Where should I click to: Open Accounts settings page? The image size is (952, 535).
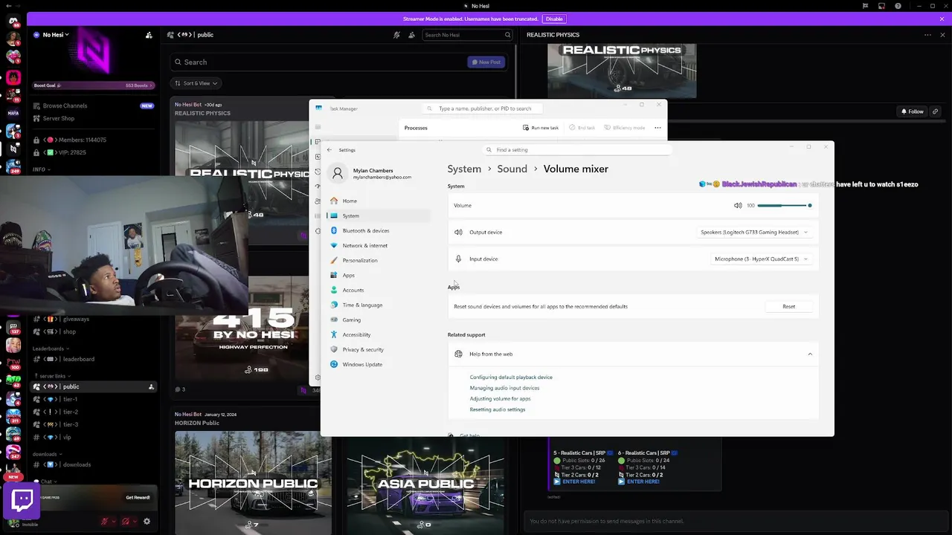click(x=379, y=290)
